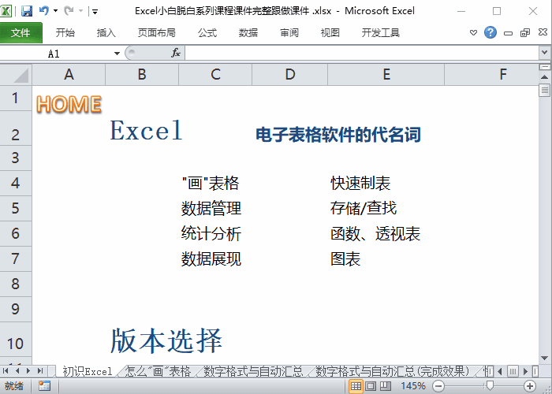Image resolution: width=552 pixels, height=394 pixels.
Task: Select row 8 header
Action: click(16, 284)
